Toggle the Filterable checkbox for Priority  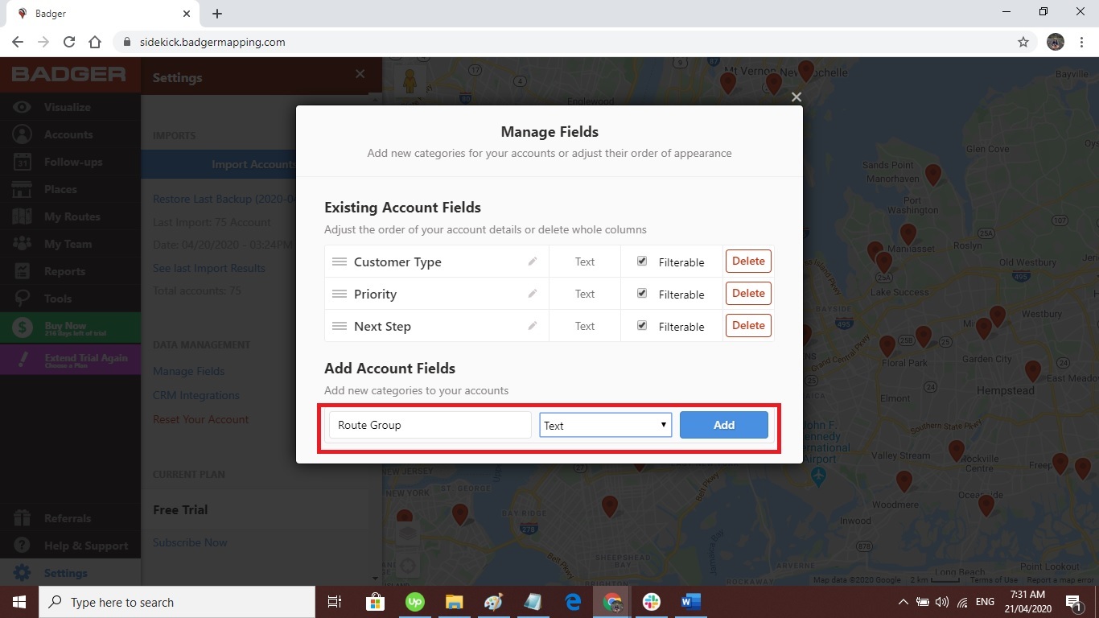point(642,294)
